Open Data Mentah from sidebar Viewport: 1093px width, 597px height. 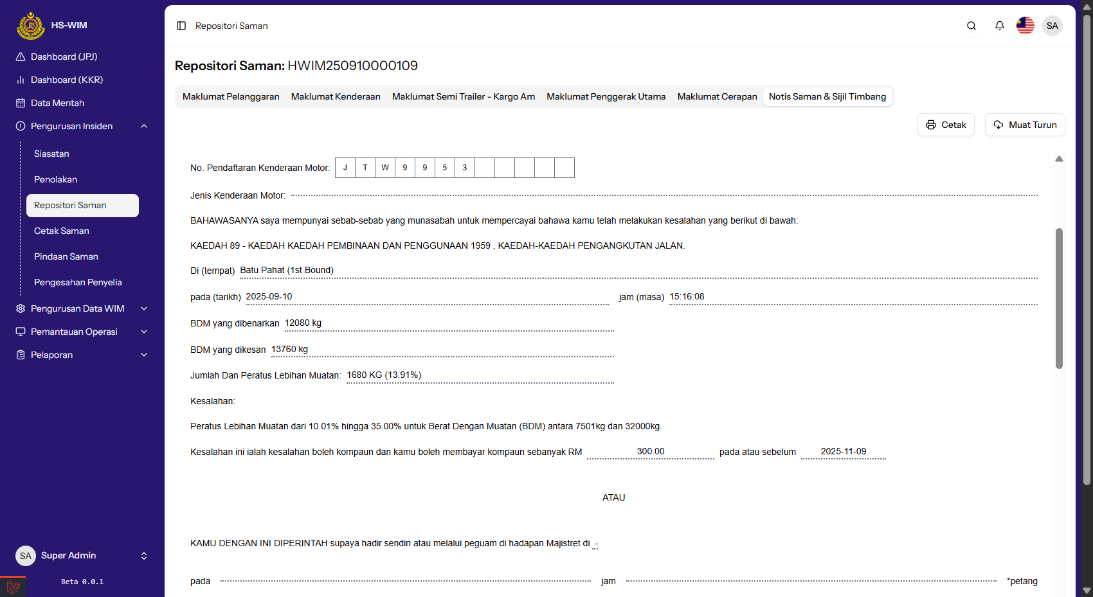coord(57,103)
